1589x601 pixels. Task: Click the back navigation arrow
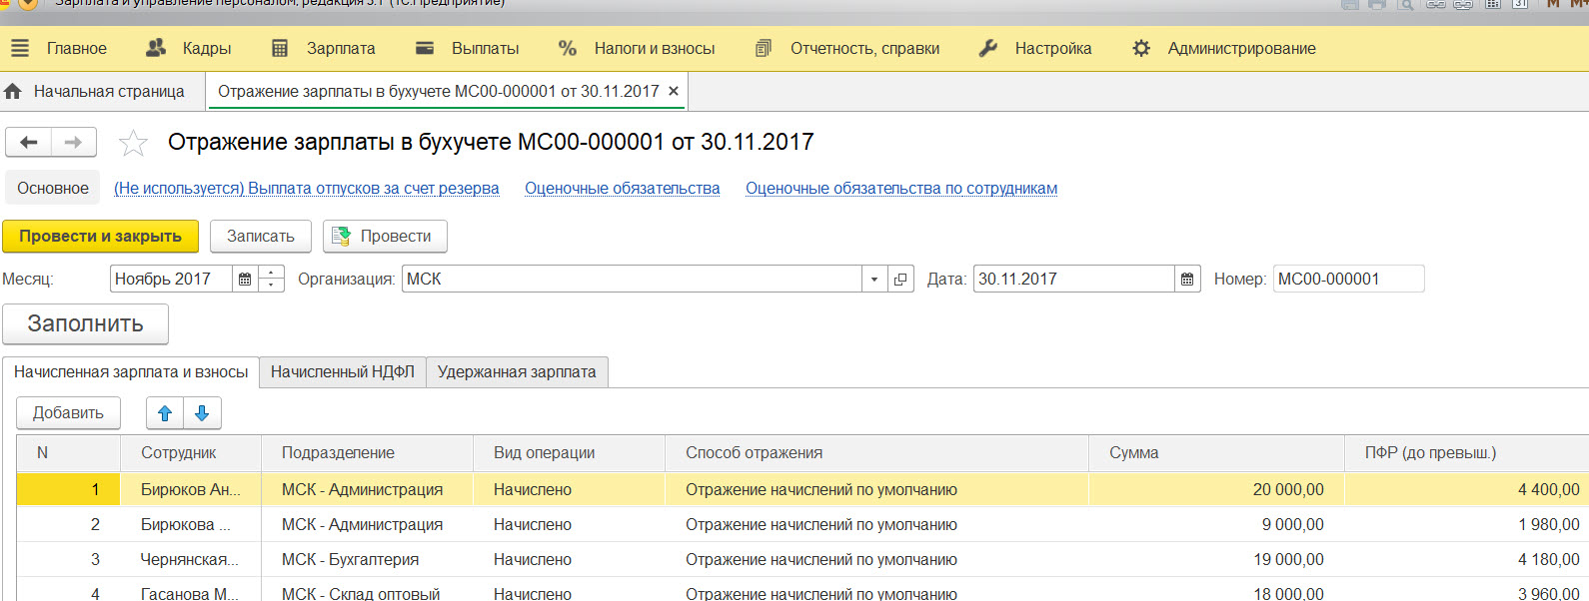click(29, 143)
